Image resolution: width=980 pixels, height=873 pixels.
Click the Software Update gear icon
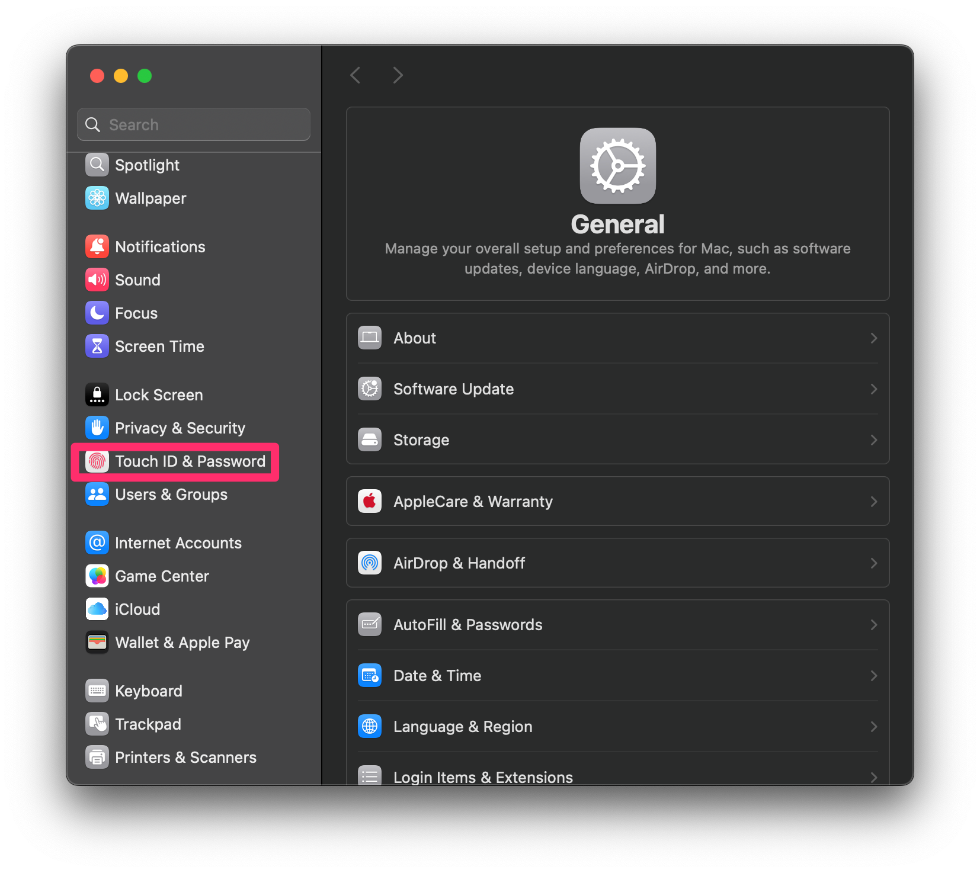tap(370, 389)
